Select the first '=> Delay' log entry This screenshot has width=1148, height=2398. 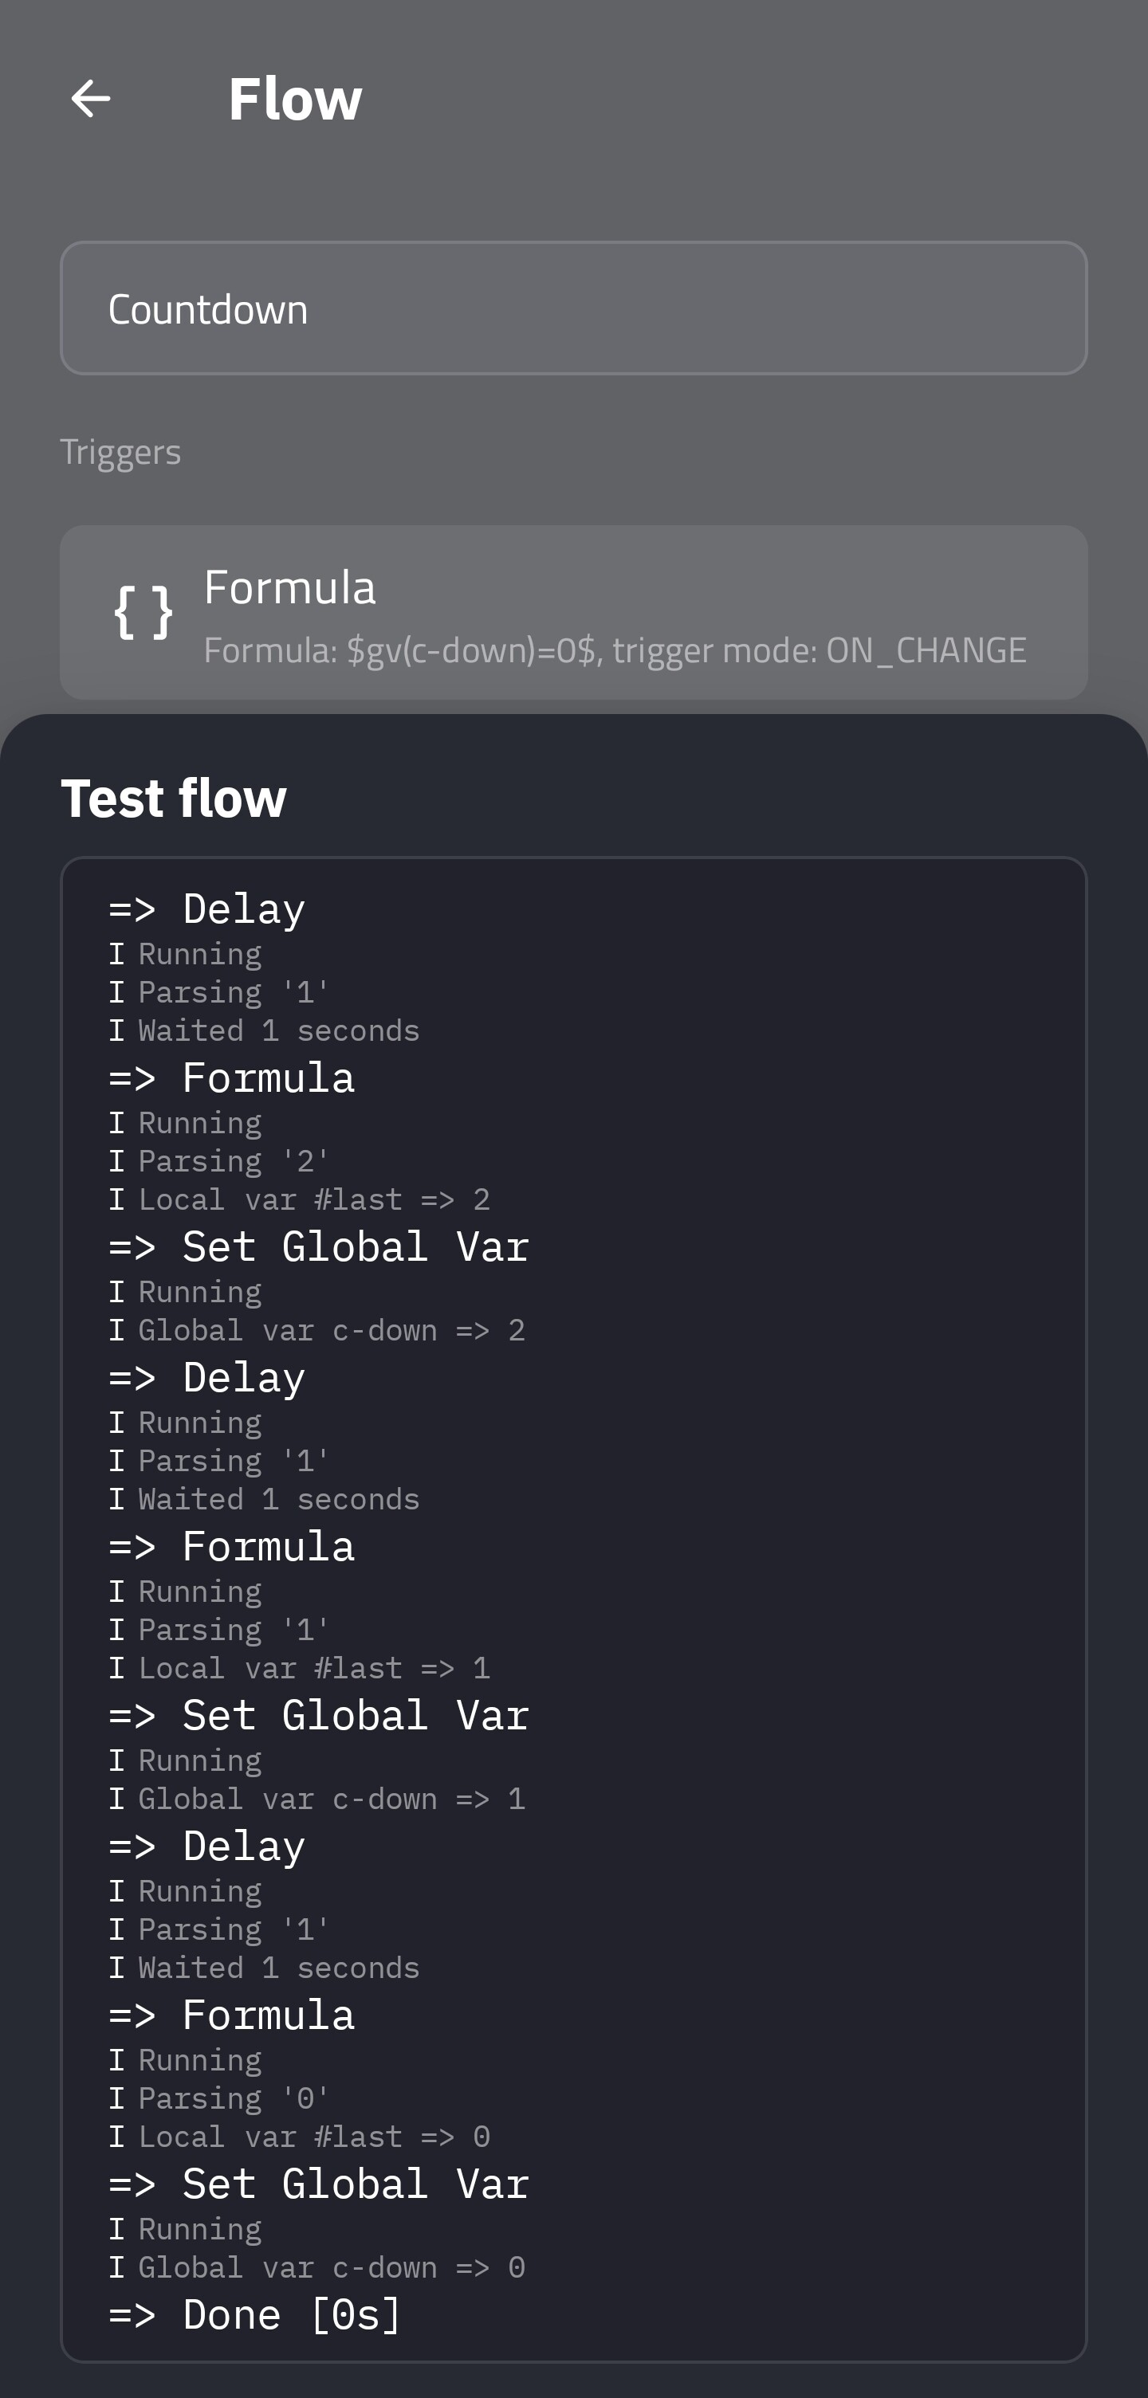tap(207, 909)
